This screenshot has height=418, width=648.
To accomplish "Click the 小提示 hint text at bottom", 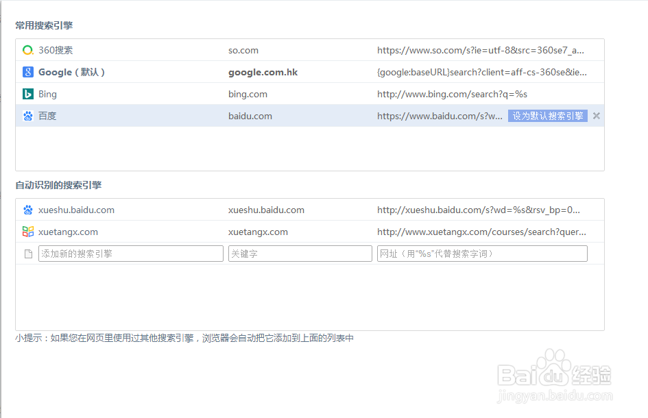I will 184,338.
